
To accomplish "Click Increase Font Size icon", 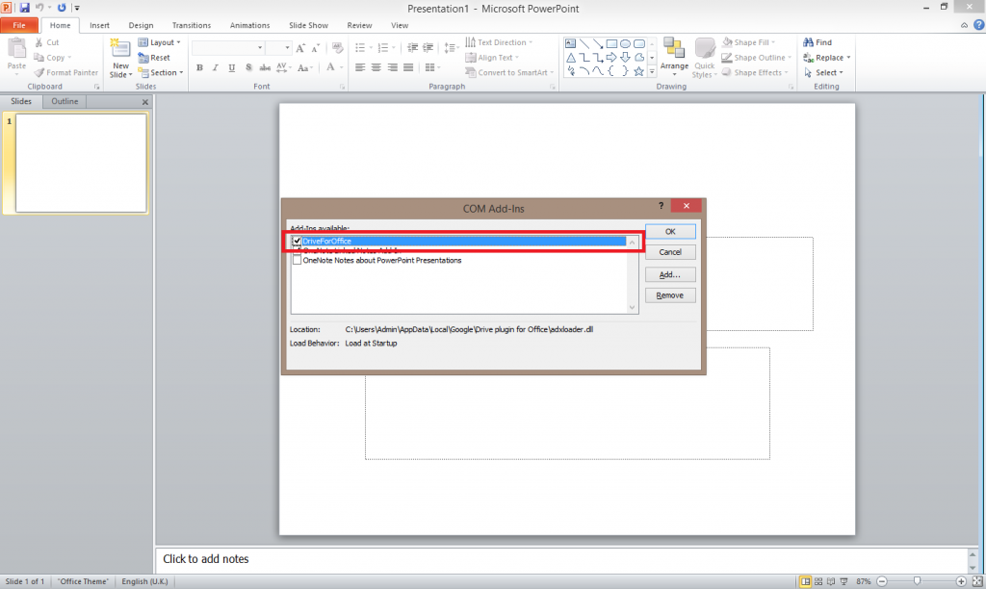I will (300, 48).
